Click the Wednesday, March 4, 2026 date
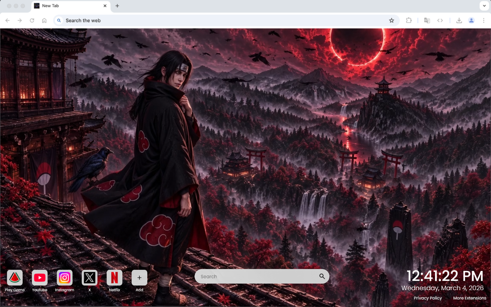Viewport: 491px width, 307px height. 443,288
